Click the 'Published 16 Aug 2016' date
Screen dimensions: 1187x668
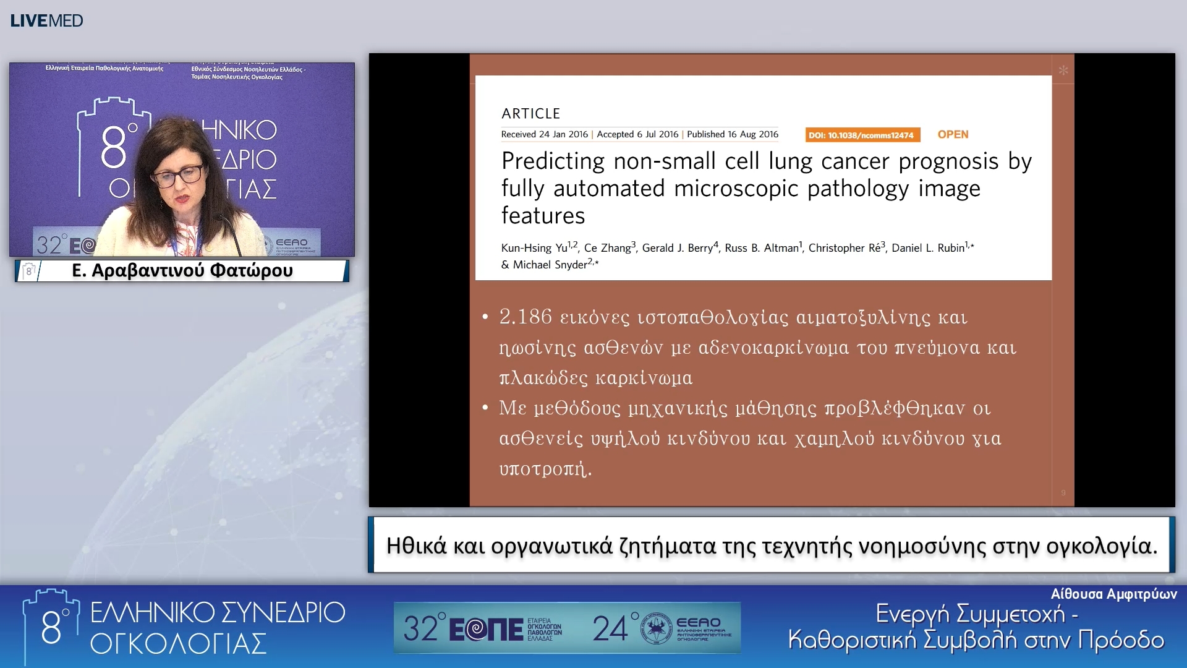coord(733,134)
